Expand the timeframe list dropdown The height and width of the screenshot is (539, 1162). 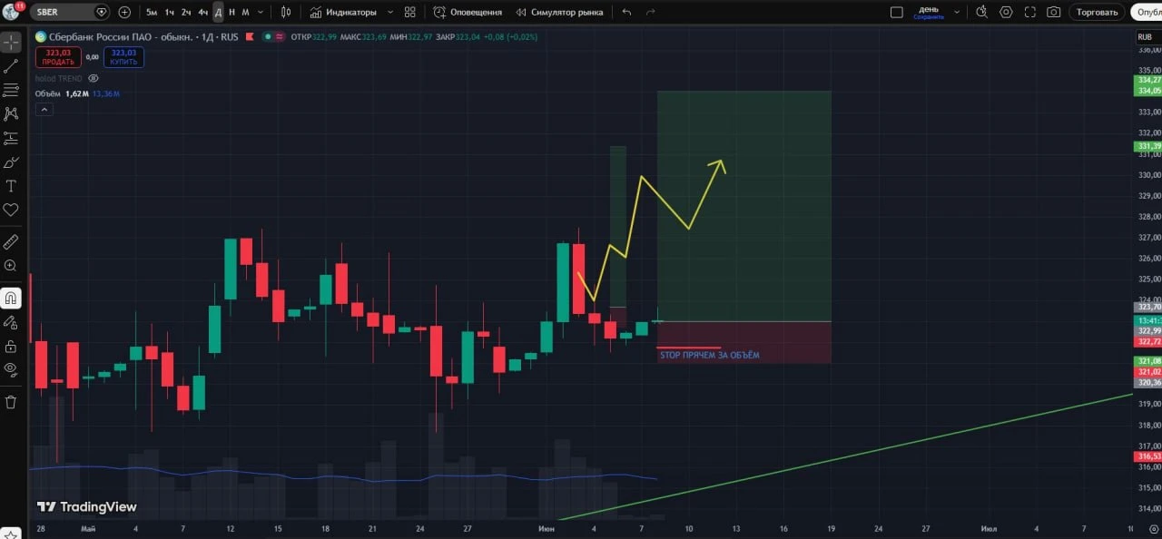(x=261, y=12)
